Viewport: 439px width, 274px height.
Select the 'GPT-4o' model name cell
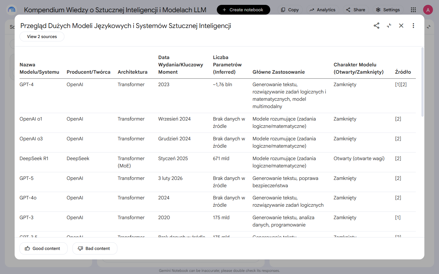click(28, 198)
